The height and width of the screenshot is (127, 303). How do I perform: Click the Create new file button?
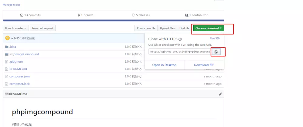click(146, 28)
